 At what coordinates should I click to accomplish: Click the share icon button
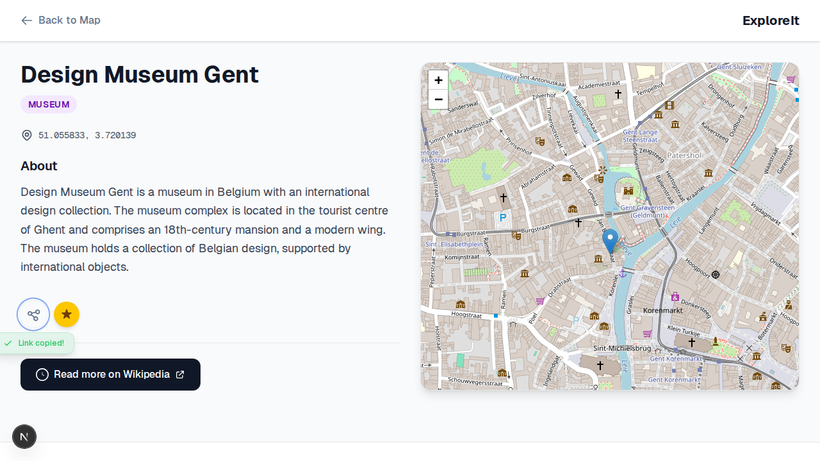tap(33, 314)
